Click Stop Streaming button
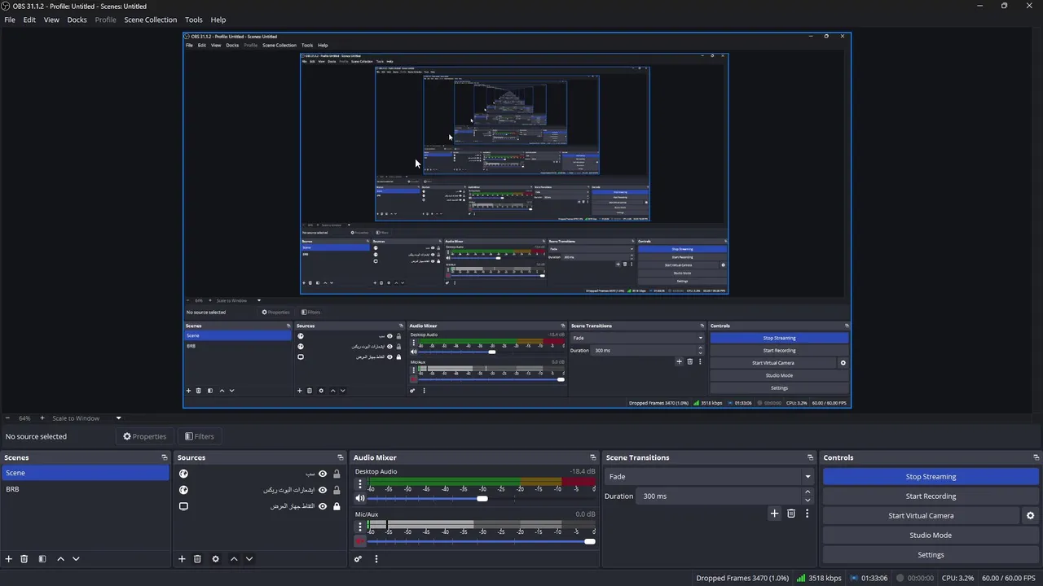The image size is (1043, 586). point(931,477)
